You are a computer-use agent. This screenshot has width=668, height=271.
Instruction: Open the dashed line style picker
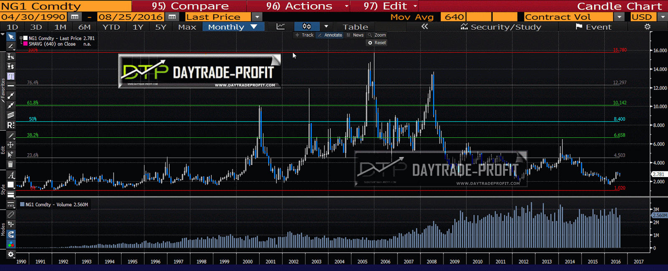pyautogui.click(x=11, y=204)
